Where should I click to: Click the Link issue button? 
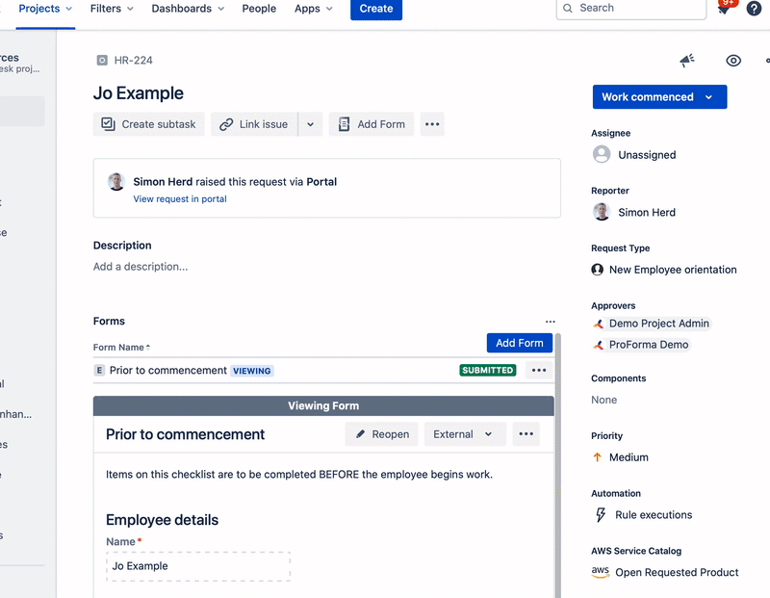click(x=254, y=124)
